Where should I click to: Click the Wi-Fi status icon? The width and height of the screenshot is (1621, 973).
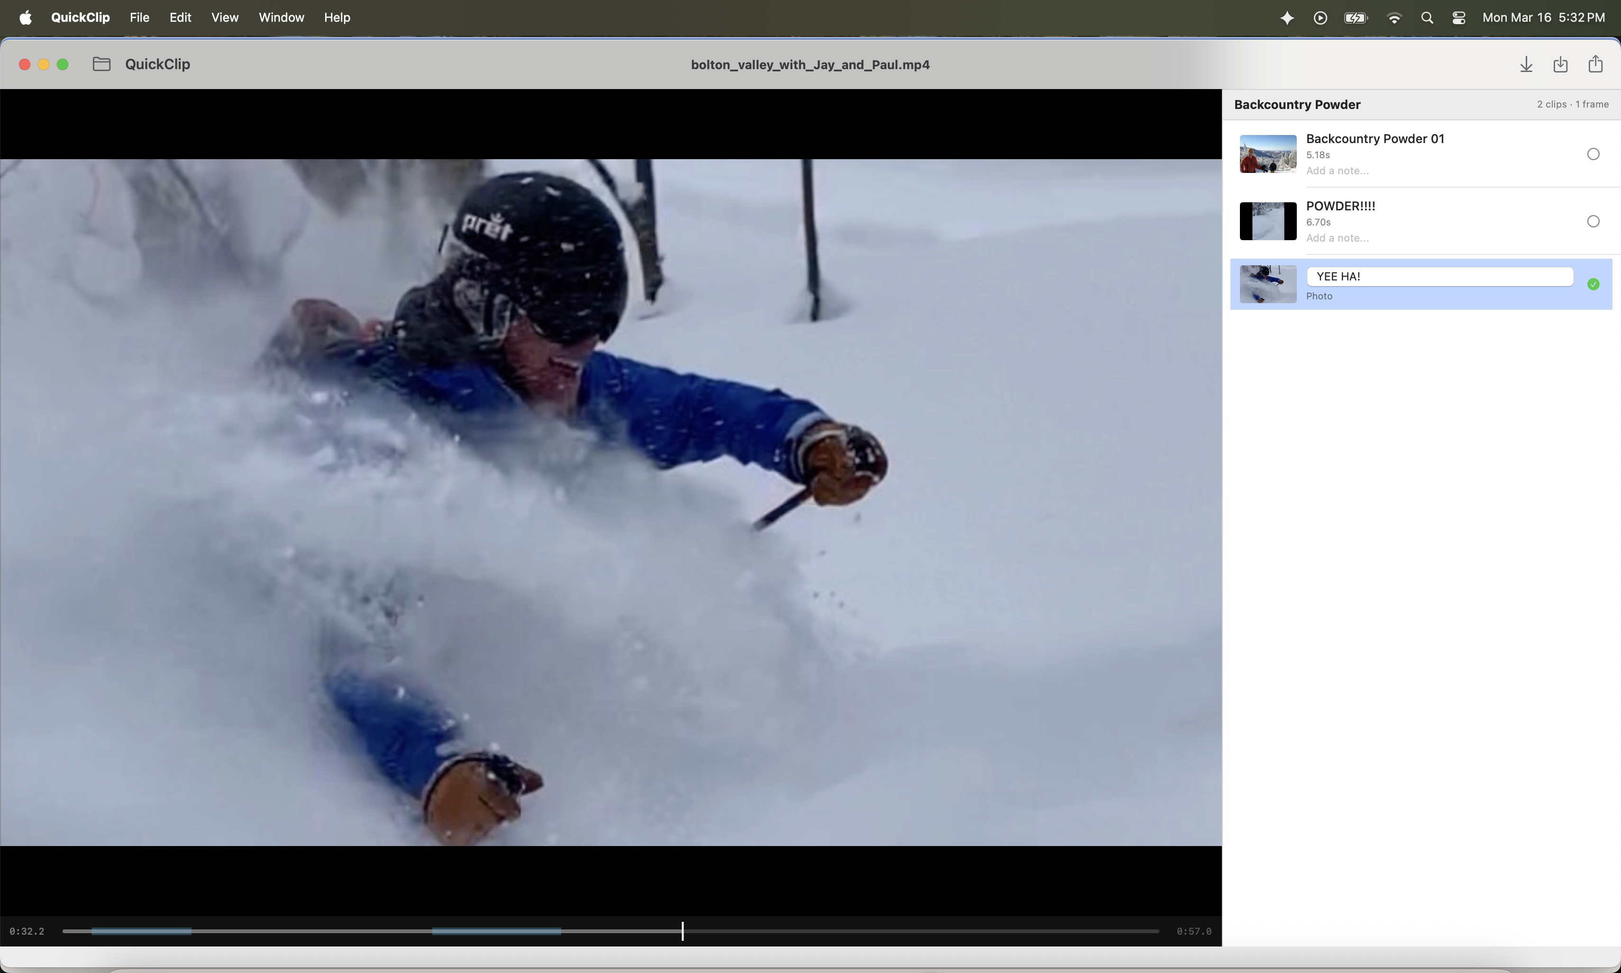pyautogui.click(x=1395, y=18)
